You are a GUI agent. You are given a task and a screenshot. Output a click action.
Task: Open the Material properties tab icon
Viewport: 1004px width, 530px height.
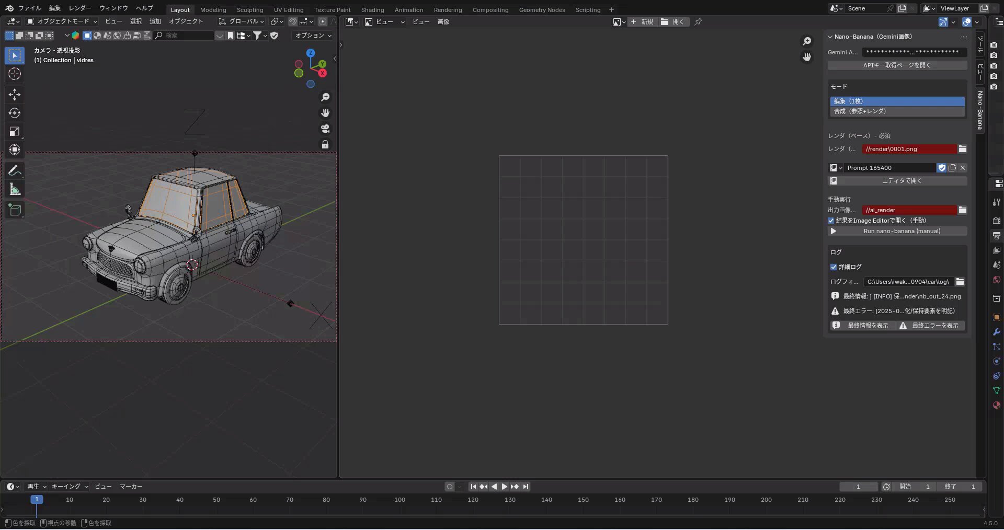(996, 405)
